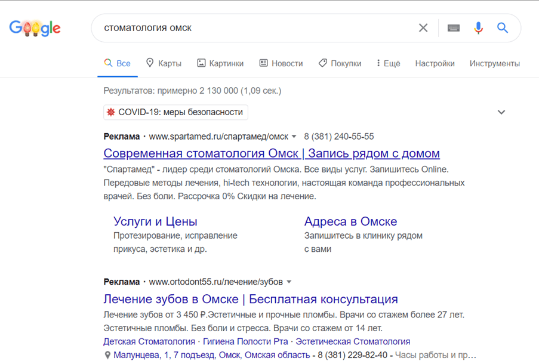
Task: Switch to the Картинки tab
Action: (220, 63)
